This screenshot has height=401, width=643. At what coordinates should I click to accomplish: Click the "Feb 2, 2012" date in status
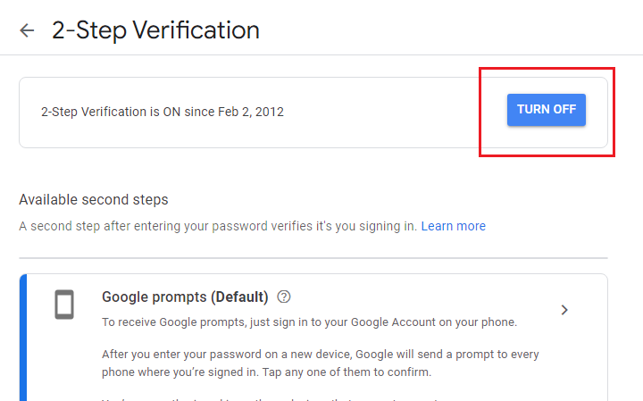tap(251, 112)
